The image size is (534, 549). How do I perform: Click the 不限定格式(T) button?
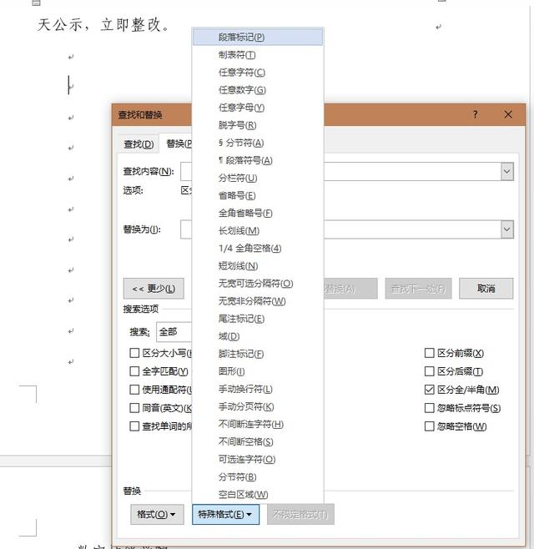click(x=300, y=514)
